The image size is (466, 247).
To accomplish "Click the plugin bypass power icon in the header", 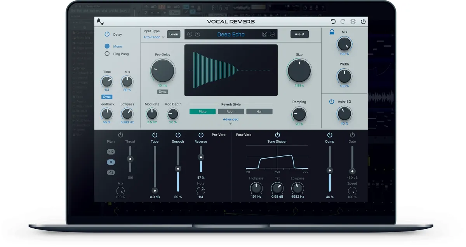I will click(x=363, y=22).
